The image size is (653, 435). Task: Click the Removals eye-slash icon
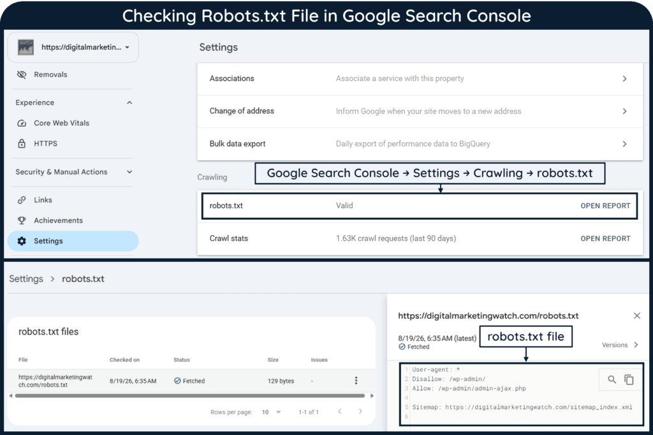(22, 75)
